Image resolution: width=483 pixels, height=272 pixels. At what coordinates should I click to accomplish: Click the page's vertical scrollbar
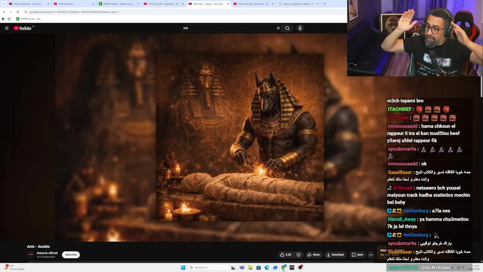(x=481, y=87)
